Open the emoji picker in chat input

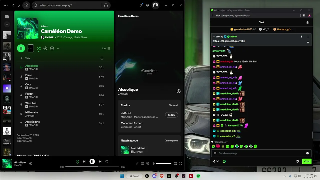pos(307,153)
